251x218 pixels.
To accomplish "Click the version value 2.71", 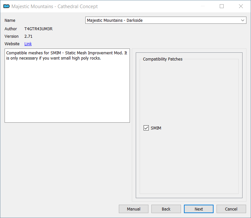I will pyautogui.click(x=28, y=36).
